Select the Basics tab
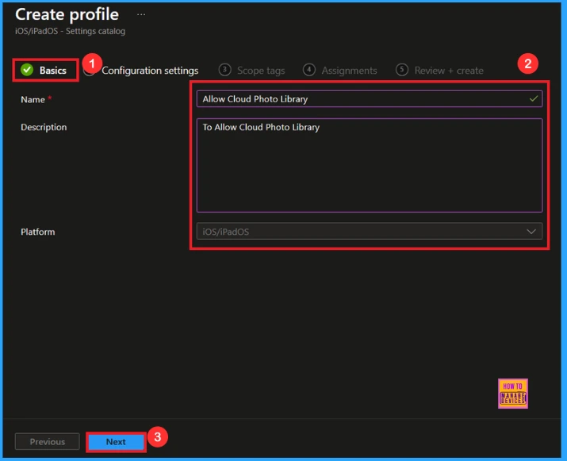This screenshot has width=567, height=461. (x=45, y=70)
